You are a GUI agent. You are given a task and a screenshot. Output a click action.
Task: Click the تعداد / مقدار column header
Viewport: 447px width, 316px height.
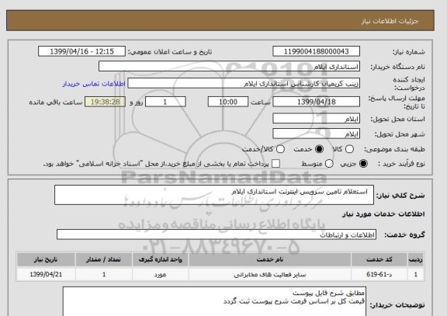(x=104, y=259)
